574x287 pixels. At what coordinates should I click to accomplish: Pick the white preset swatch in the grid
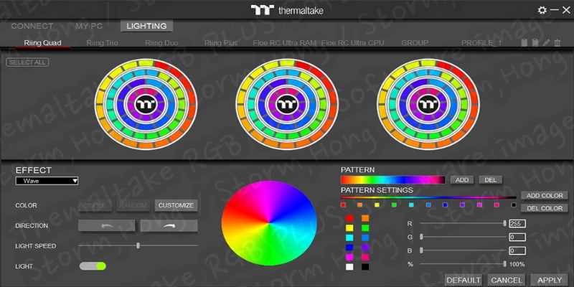pos(349,267)
